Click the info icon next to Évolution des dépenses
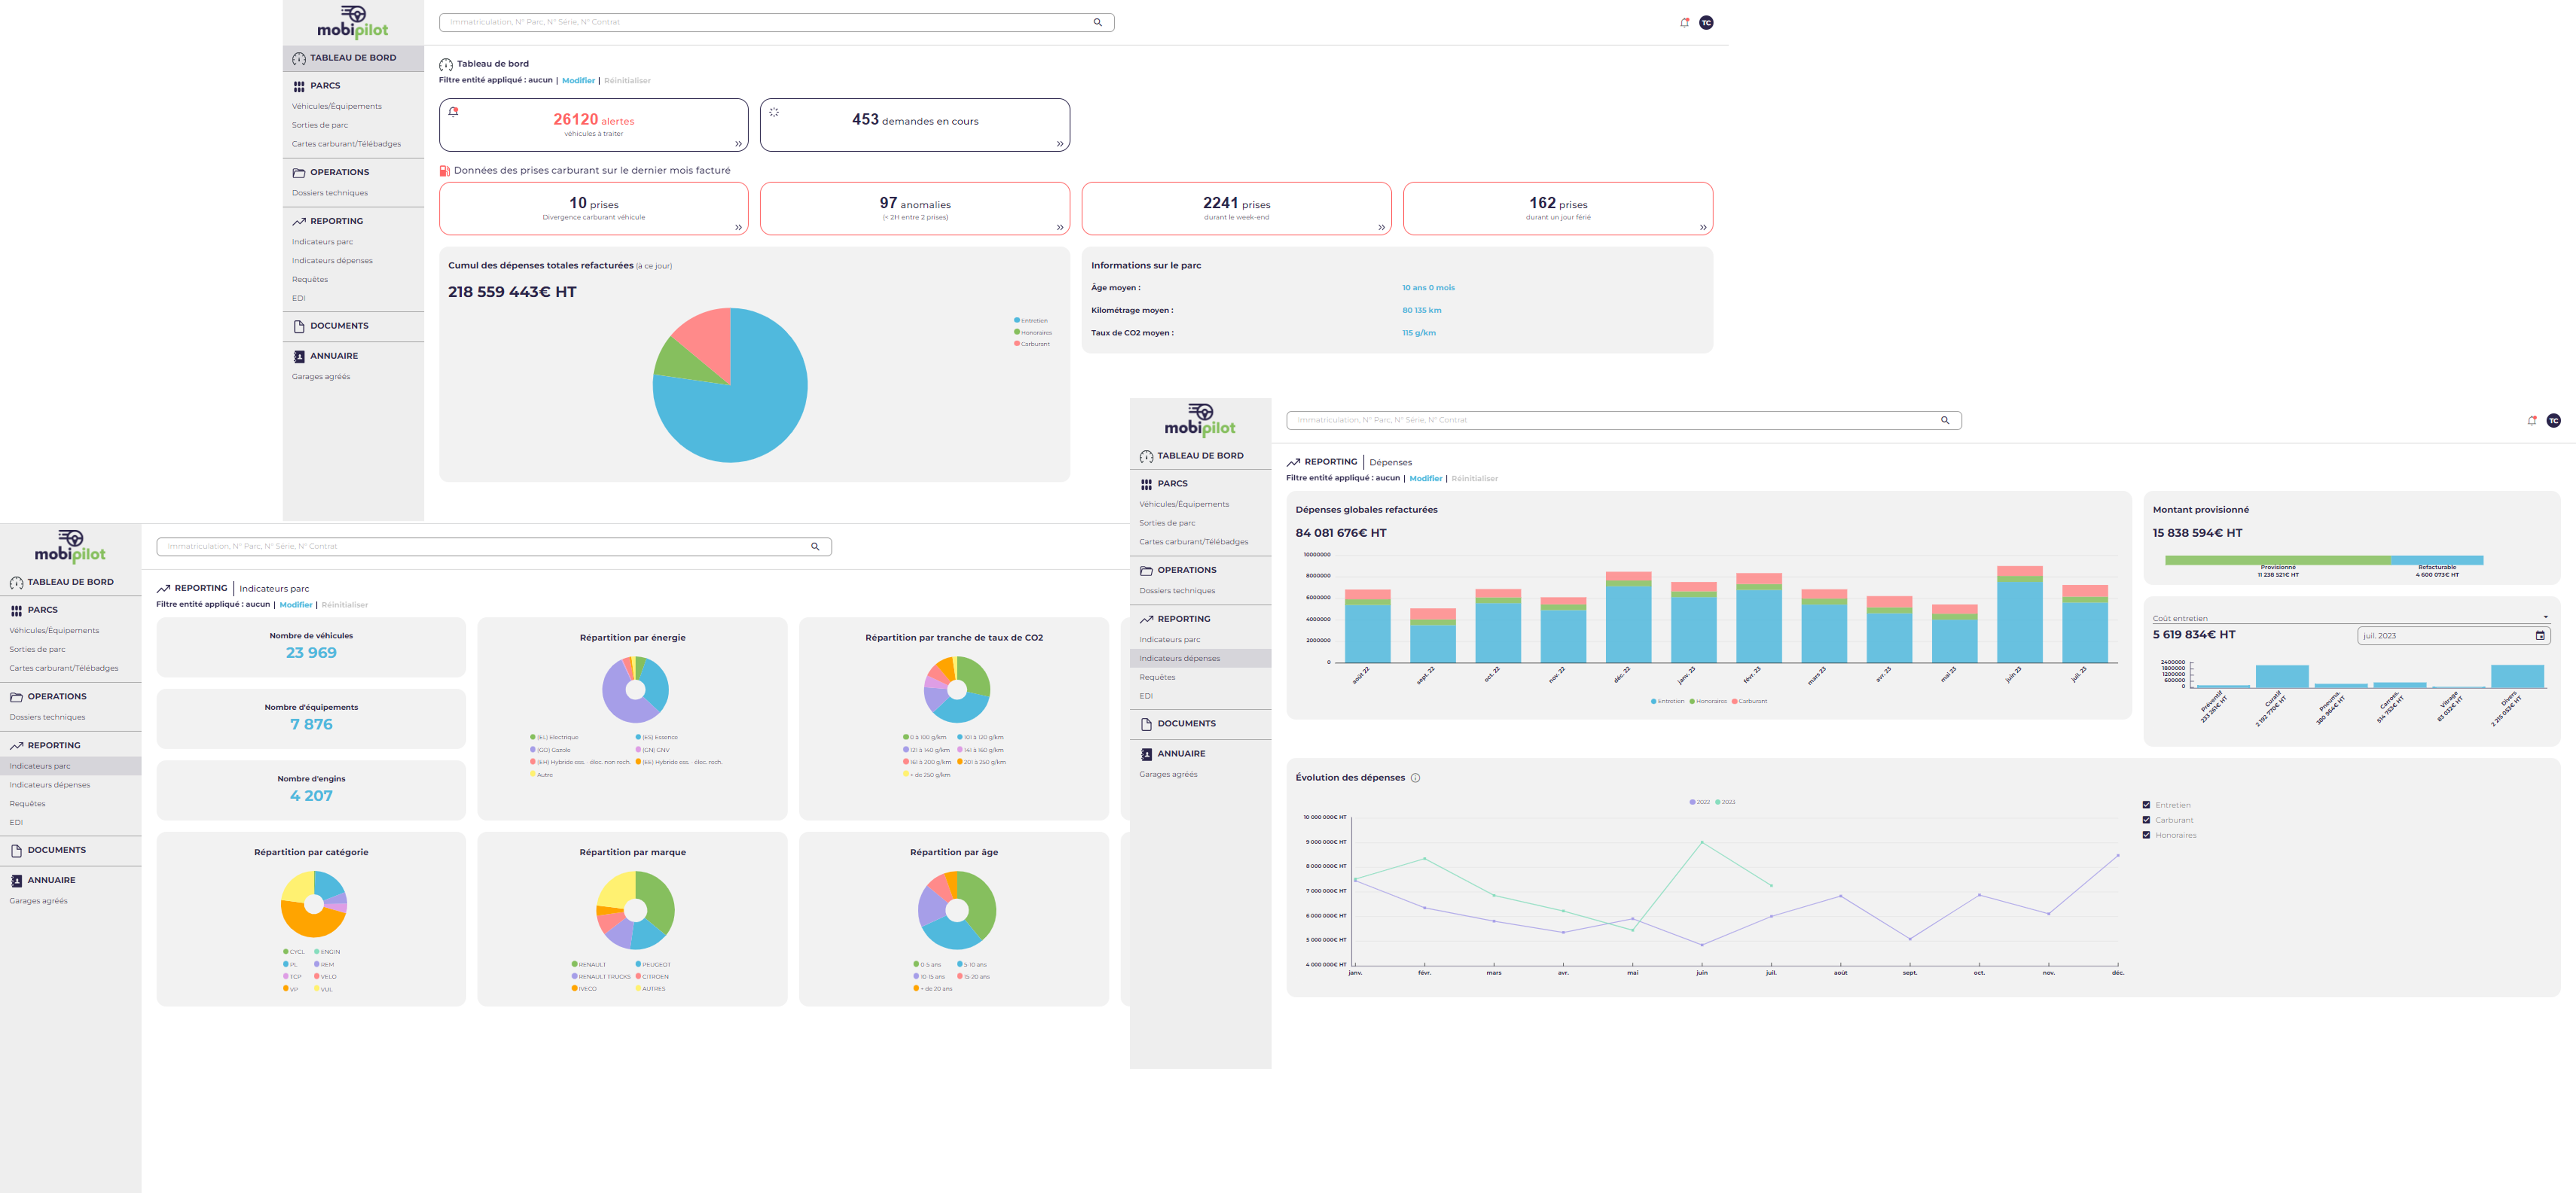The image size is (2576, 1193). (x=1415, y=777)
